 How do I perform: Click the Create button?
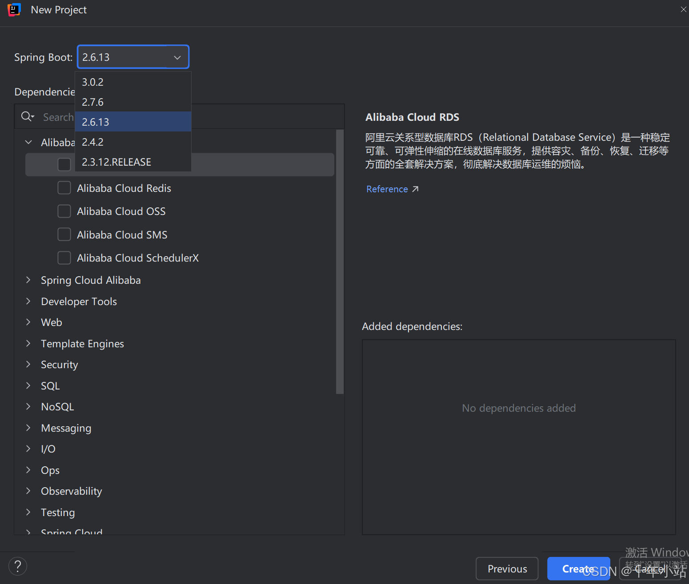(578, 568)
